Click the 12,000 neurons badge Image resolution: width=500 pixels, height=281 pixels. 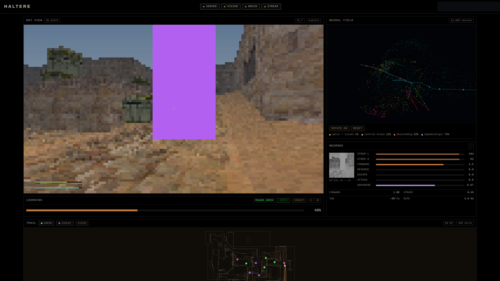tap(461, 20)
